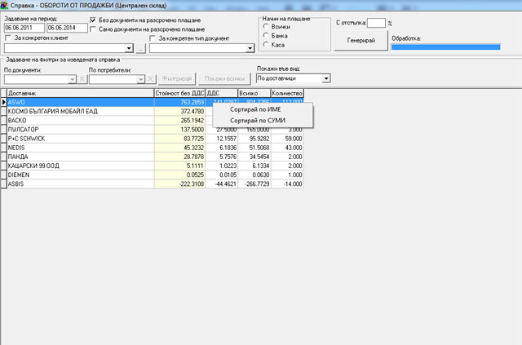This screenshot has height=345, width=522.
Task: Open the document type dropdown
Action: point(250,49)
